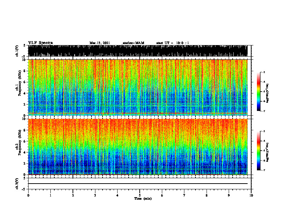The image size is (283, 219).
Task: Click the "8" kHz tick of ch.1 spectrogram
Action: [25, 71]
